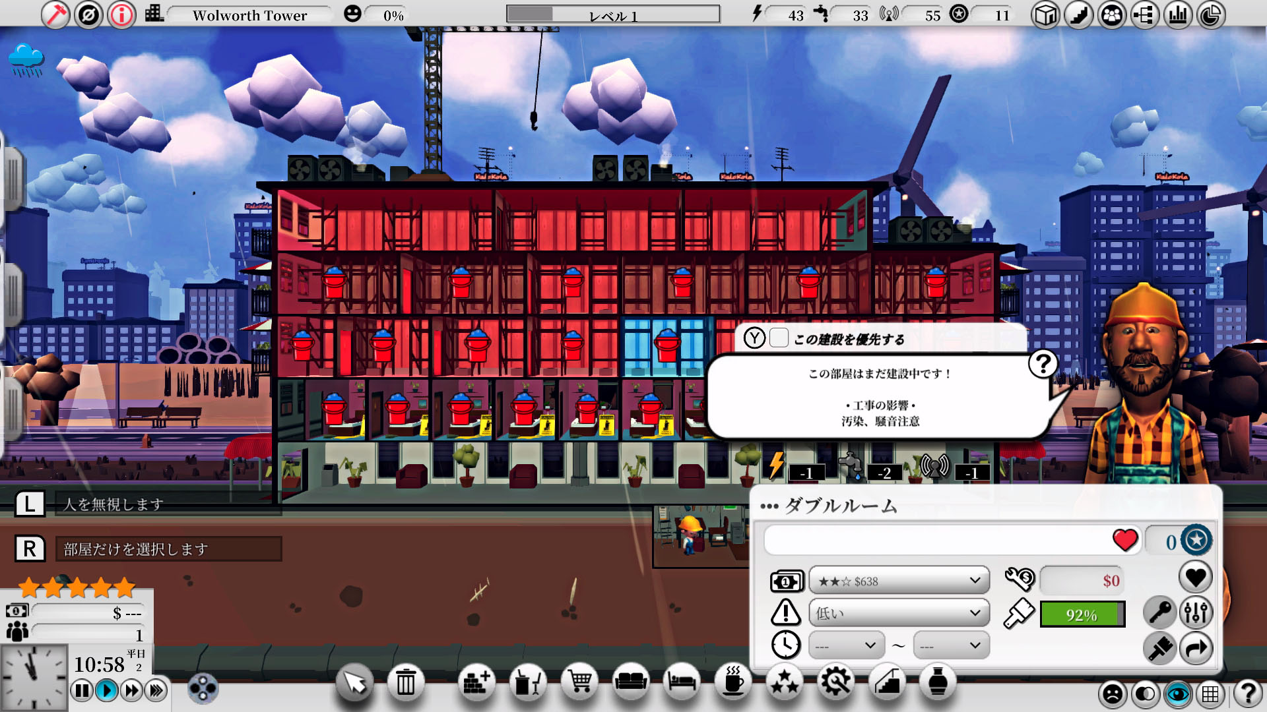Click the 92% cleanliness progress bar
Viewport: 1267px width, 712px height.
(1082, 614)
